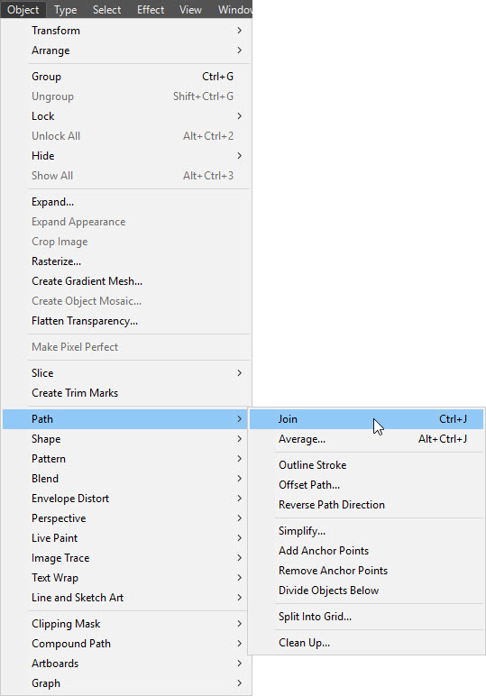The width and height of the screenshot is (486, 696).
Task: Choose Outline Stroke
Action: click(366, 465)
